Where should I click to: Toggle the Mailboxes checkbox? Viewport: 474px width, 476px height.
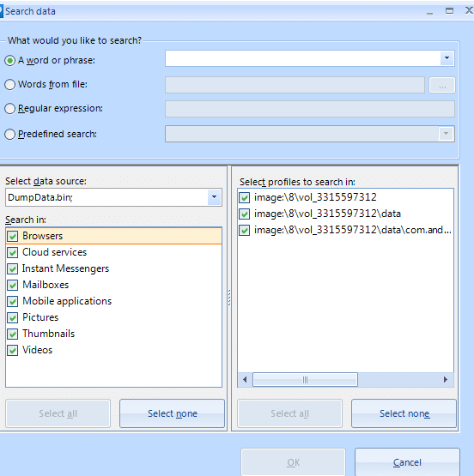[x=13, y=285]
